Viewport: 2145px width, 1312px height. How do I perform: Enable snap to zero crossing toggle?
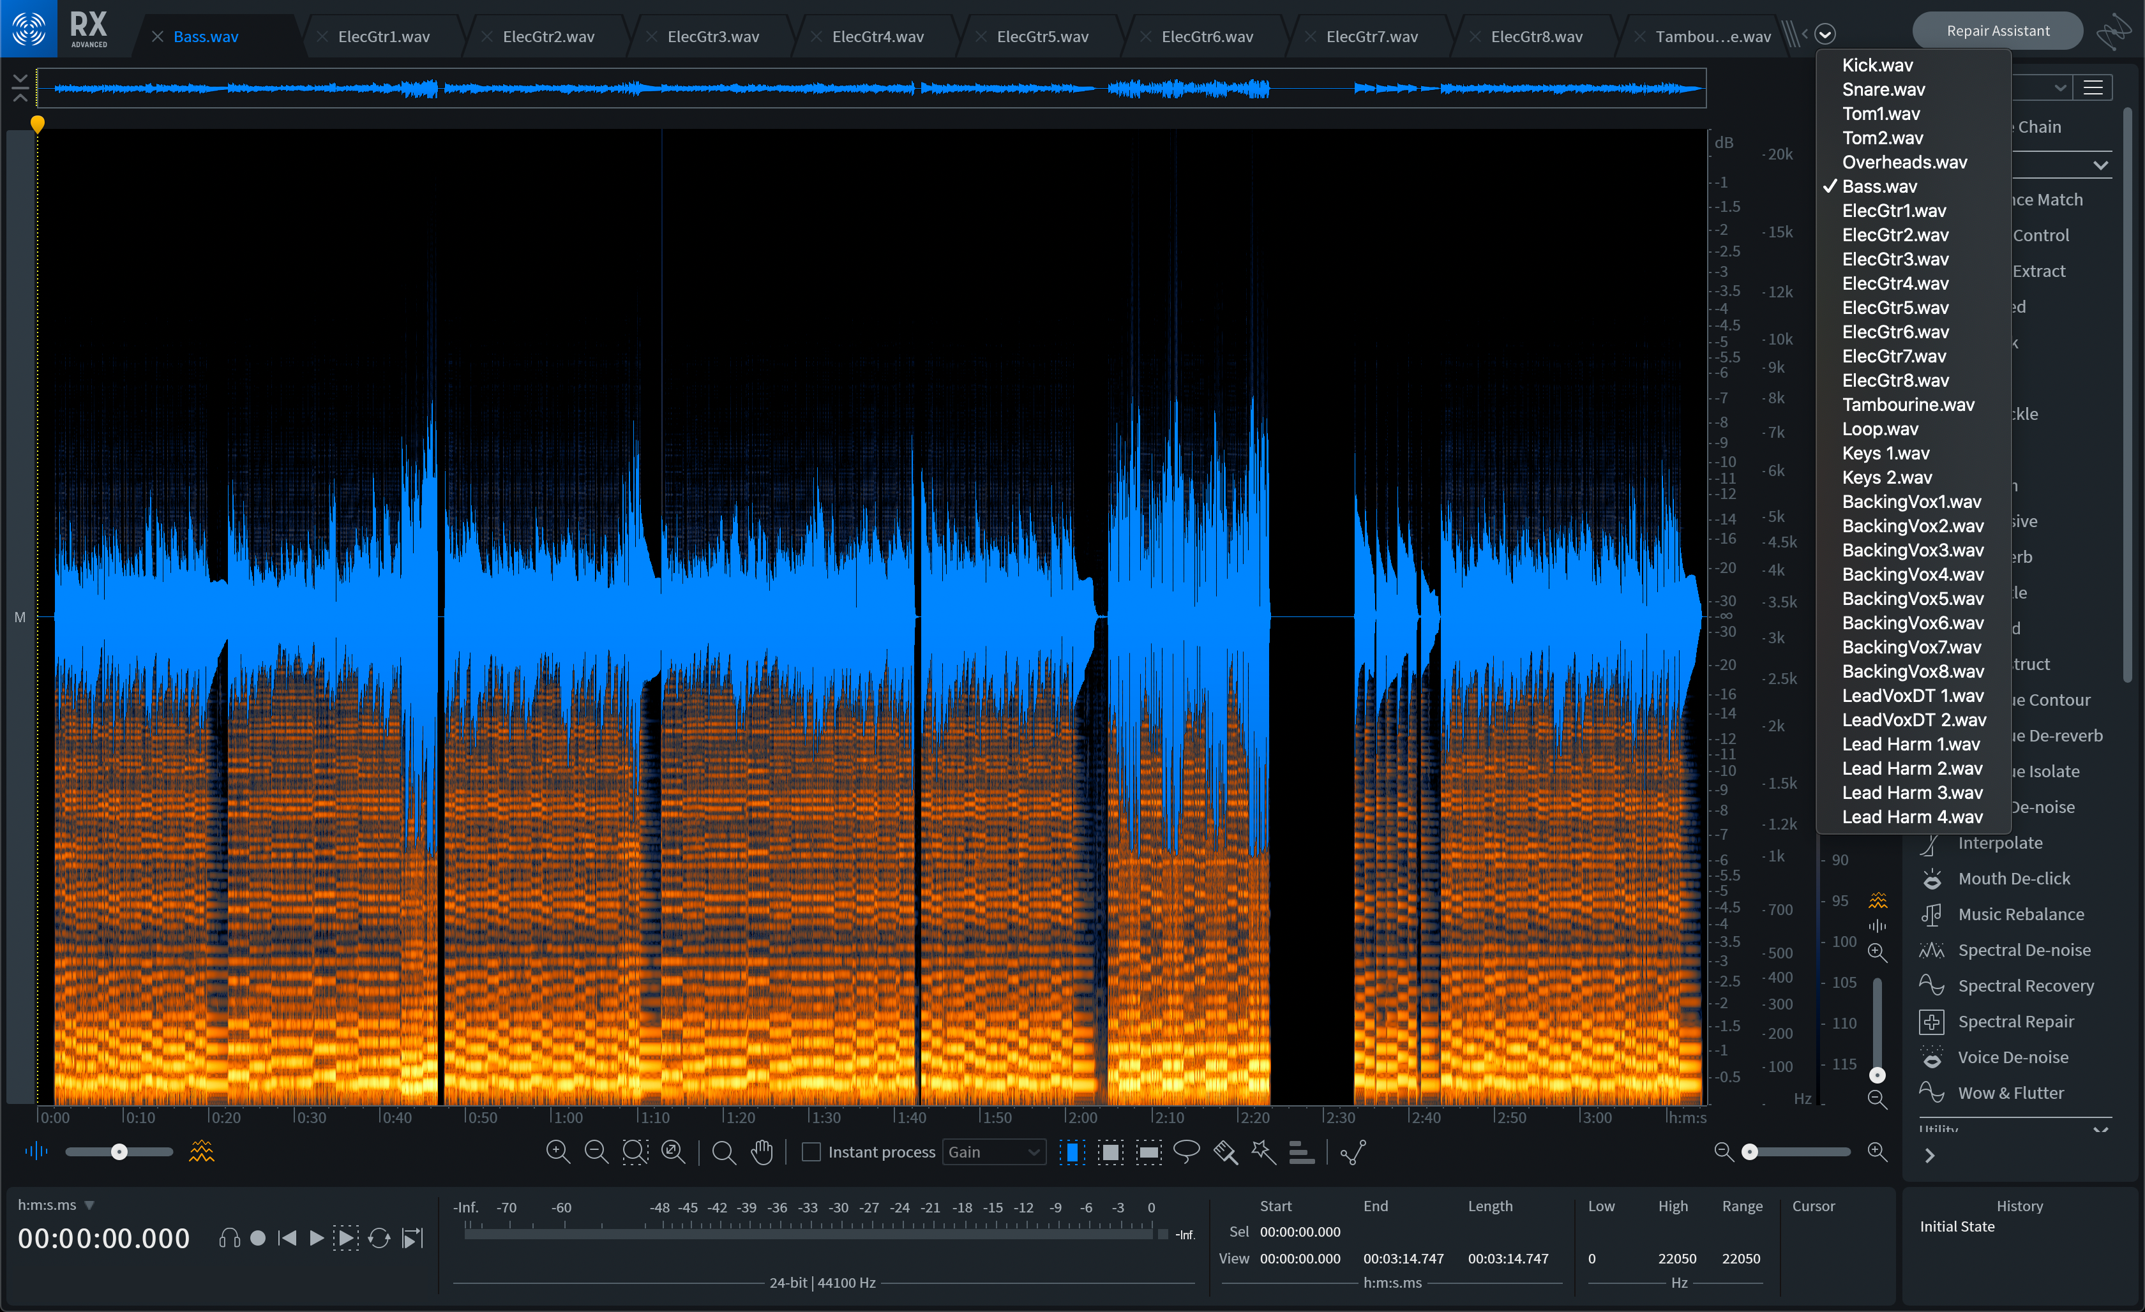tap(1355, 1154)
